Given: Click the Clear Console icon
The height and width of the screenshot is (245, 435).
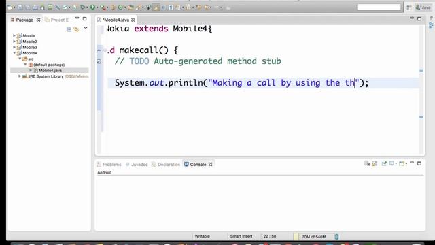Looking at the screenshot, I should (367, 163).
